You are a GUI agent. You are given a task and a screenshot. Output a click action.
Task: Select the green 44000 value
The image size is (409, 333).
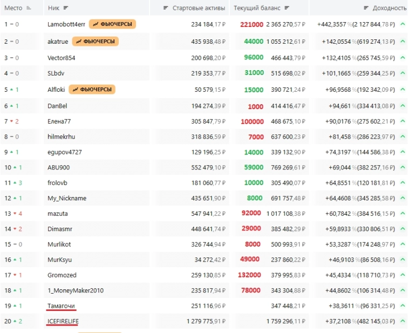click(x=254, y=41)
